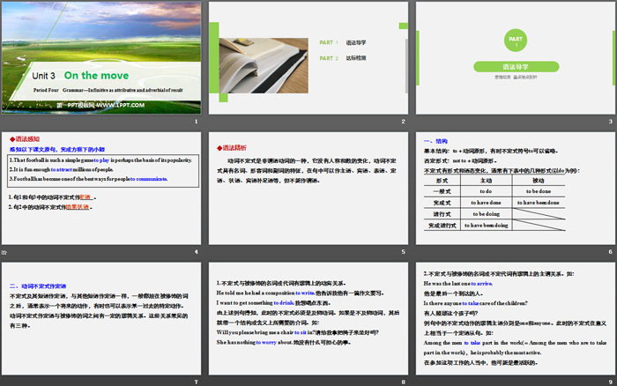The image size is (617, 386).
Task: Select slide 1 titled On the move
Action: click(x=101, y=58)
